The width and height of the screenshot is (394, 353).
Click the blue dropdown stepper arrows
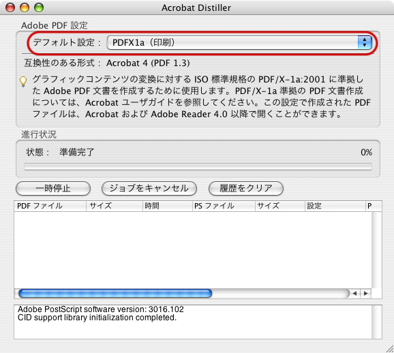(365, 42)
